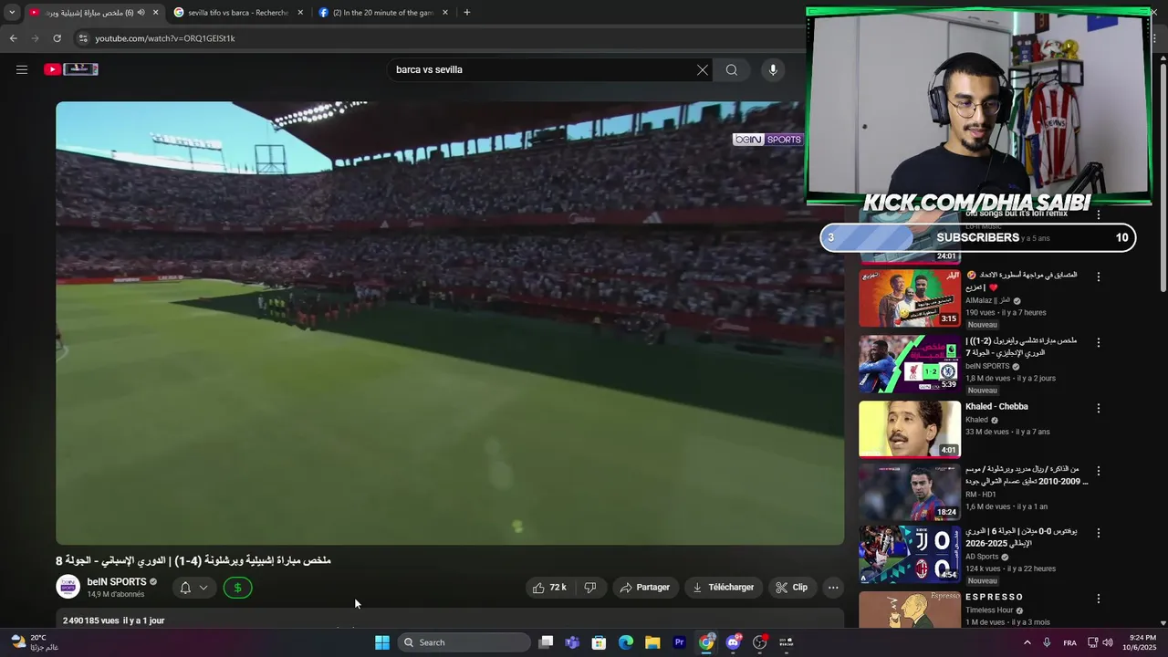Close the 'sevilla tifo vs barca' tab
This screenshot has height=657, width=1168.
coord(300,13)
